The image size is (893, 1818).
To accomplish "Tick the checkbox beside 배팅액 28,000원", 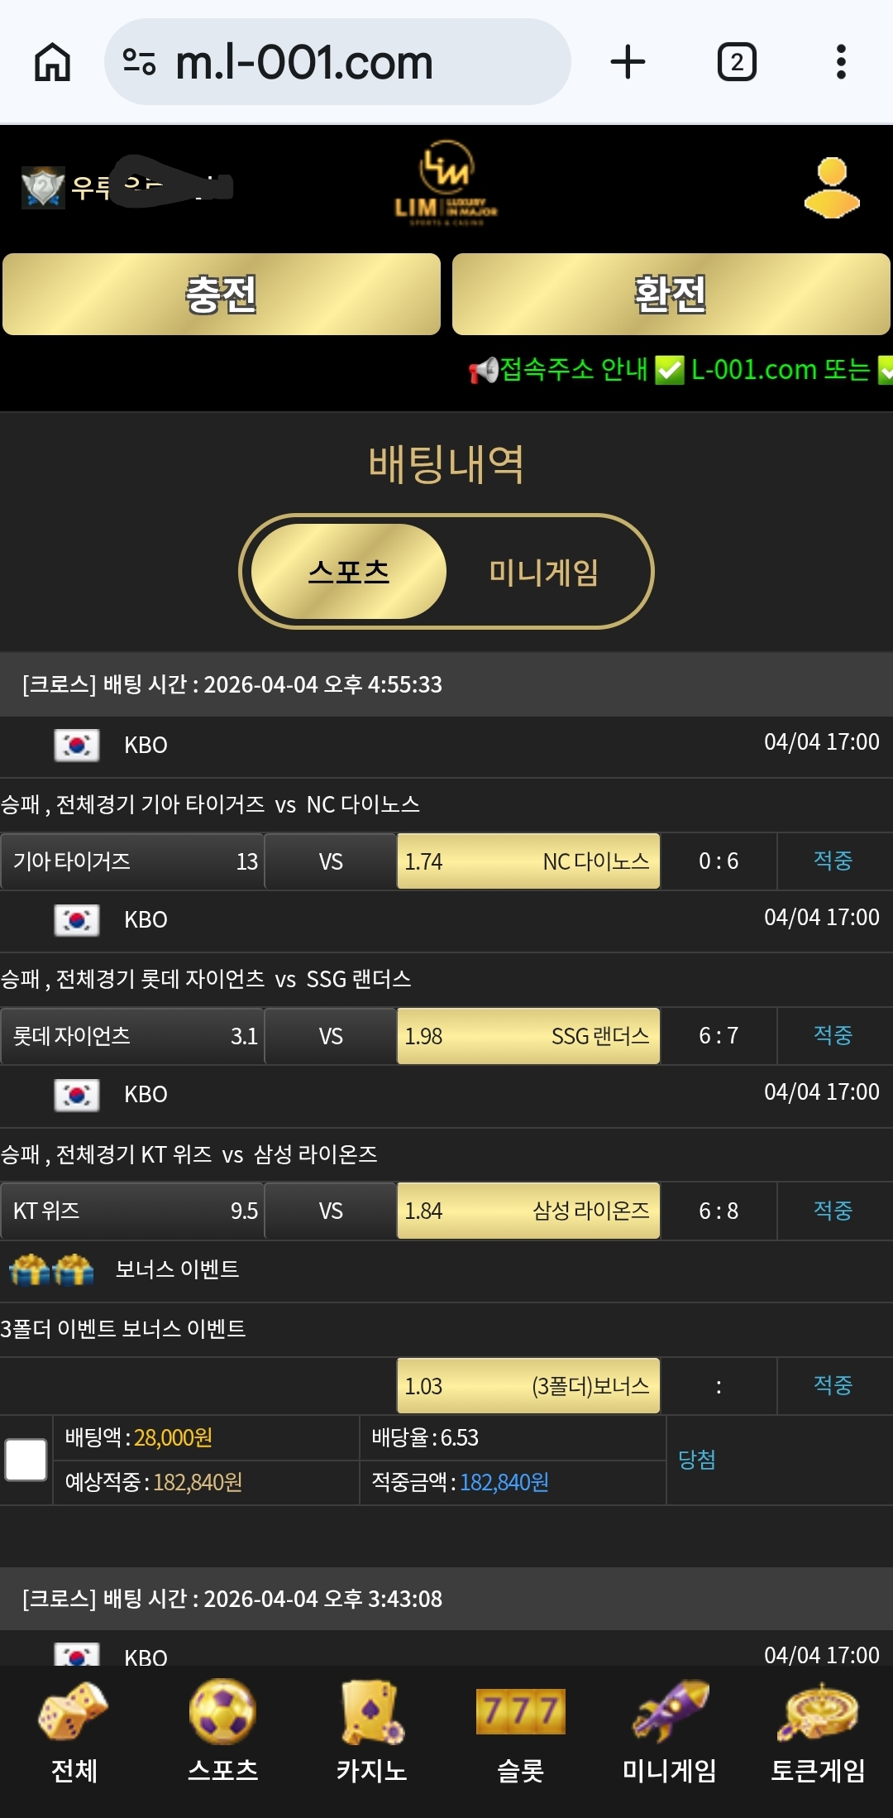I will coord(26,1460).
